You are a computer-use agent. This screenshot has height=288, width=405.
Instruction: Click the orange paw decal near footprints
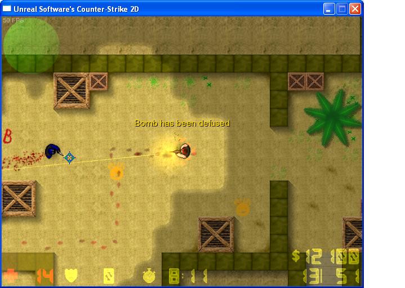pyautogui.click(x=116, y=171)
